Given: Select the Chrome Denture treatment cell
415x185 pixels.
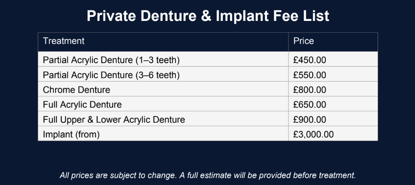Looking at the screenshot, I should [76, 90].
